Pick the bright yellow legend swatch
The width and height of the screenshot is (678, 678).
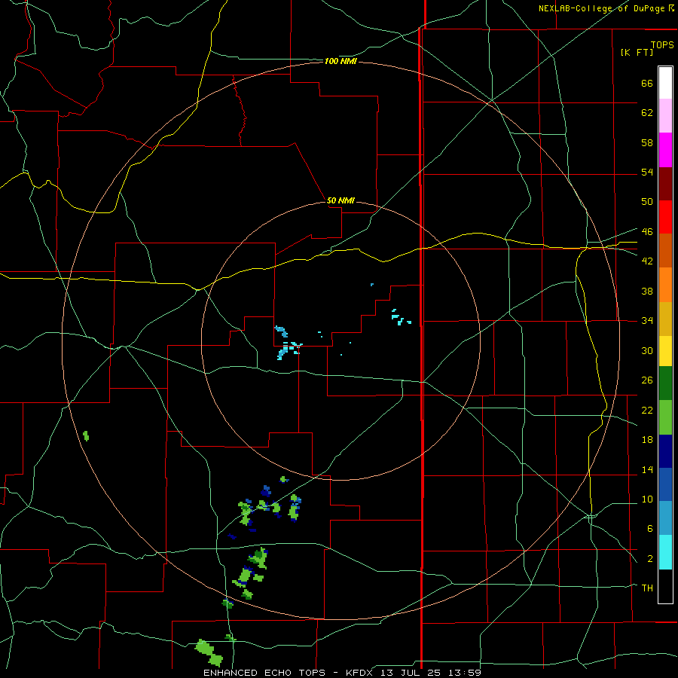[x=665, y=351]
